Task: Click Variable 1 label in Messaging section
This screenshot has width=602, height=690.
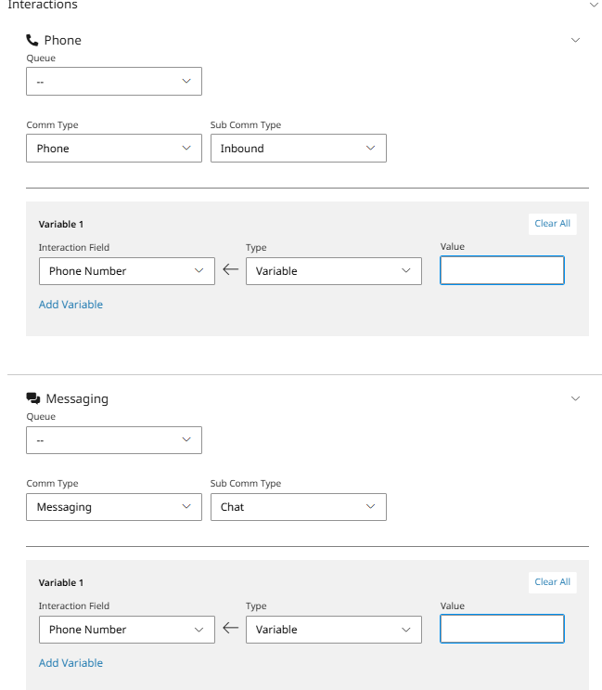Action: (61, 582)
